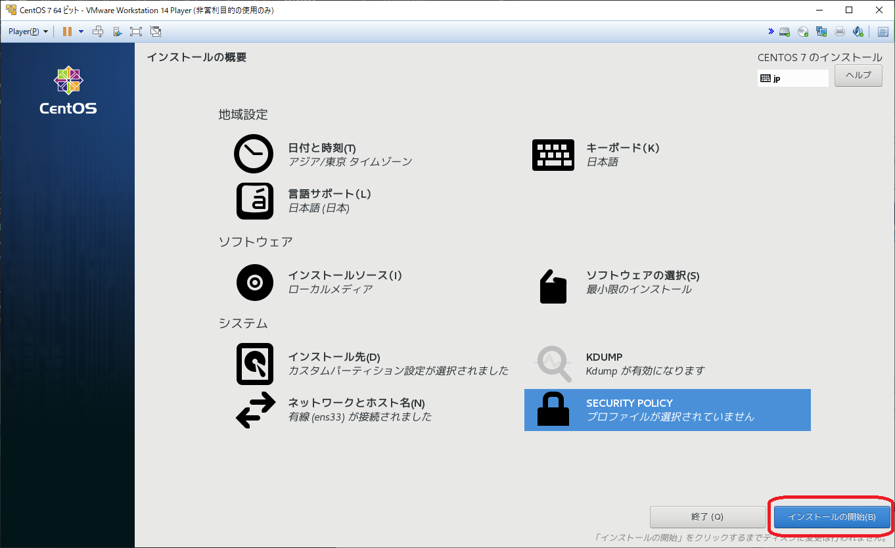Toggle the VMware sound card device icon
Image resolution: width=895 pixels, height=548 pixels.
coord(858,32)
